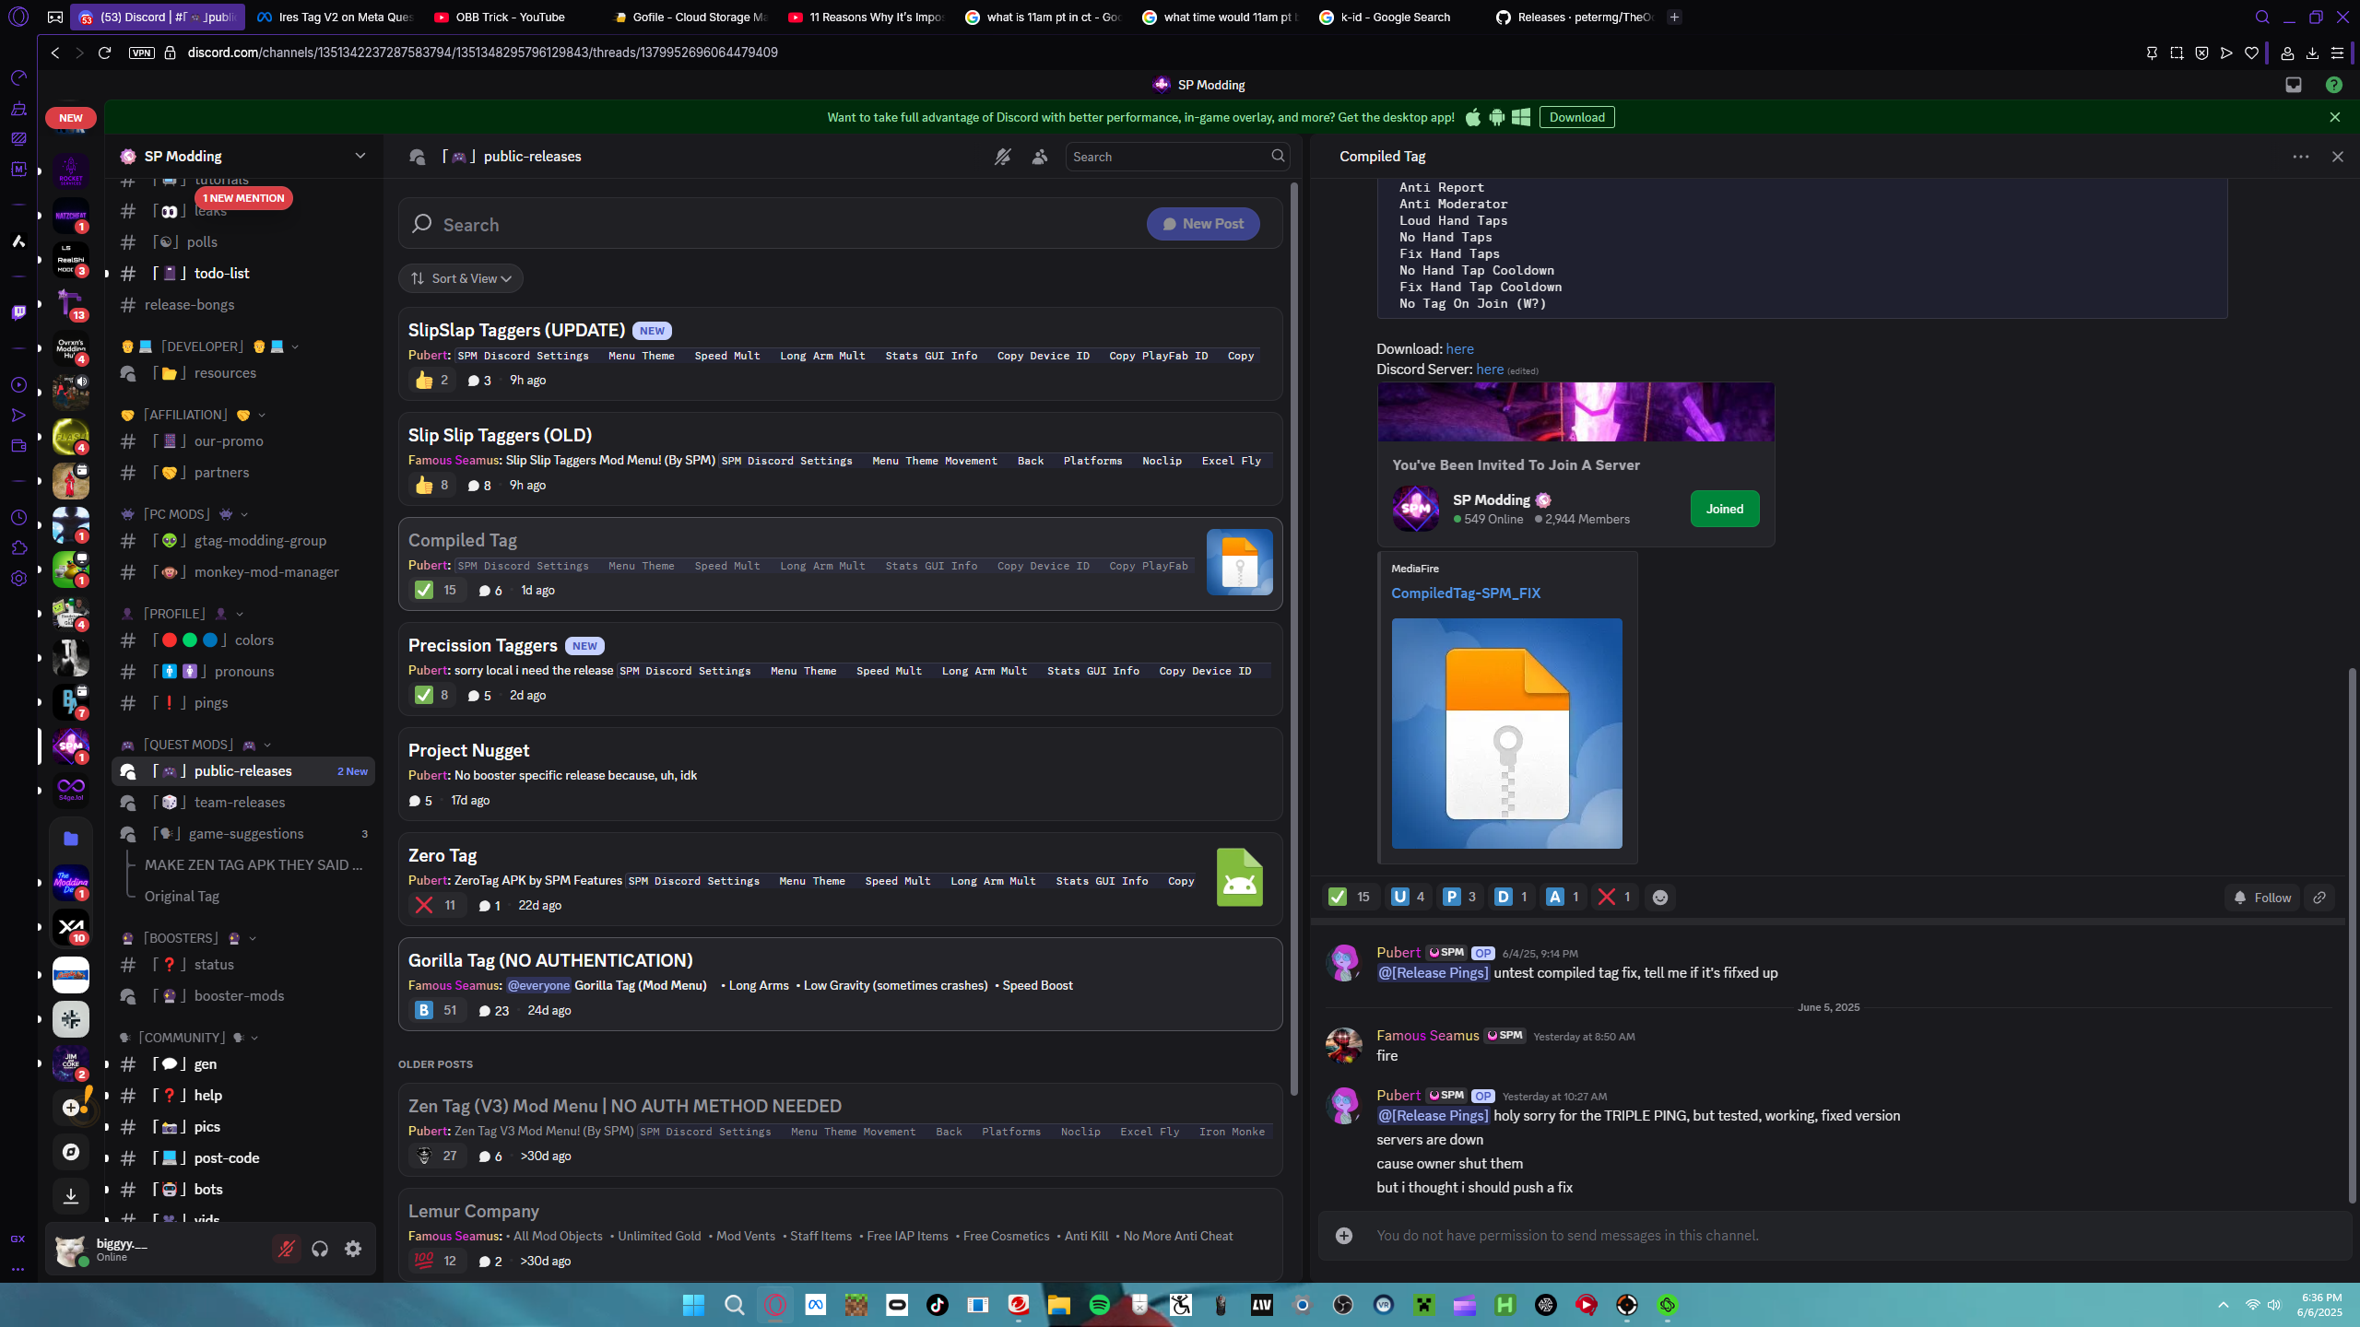Collapse the AFFILIATION category

click(x=194, y=415)
